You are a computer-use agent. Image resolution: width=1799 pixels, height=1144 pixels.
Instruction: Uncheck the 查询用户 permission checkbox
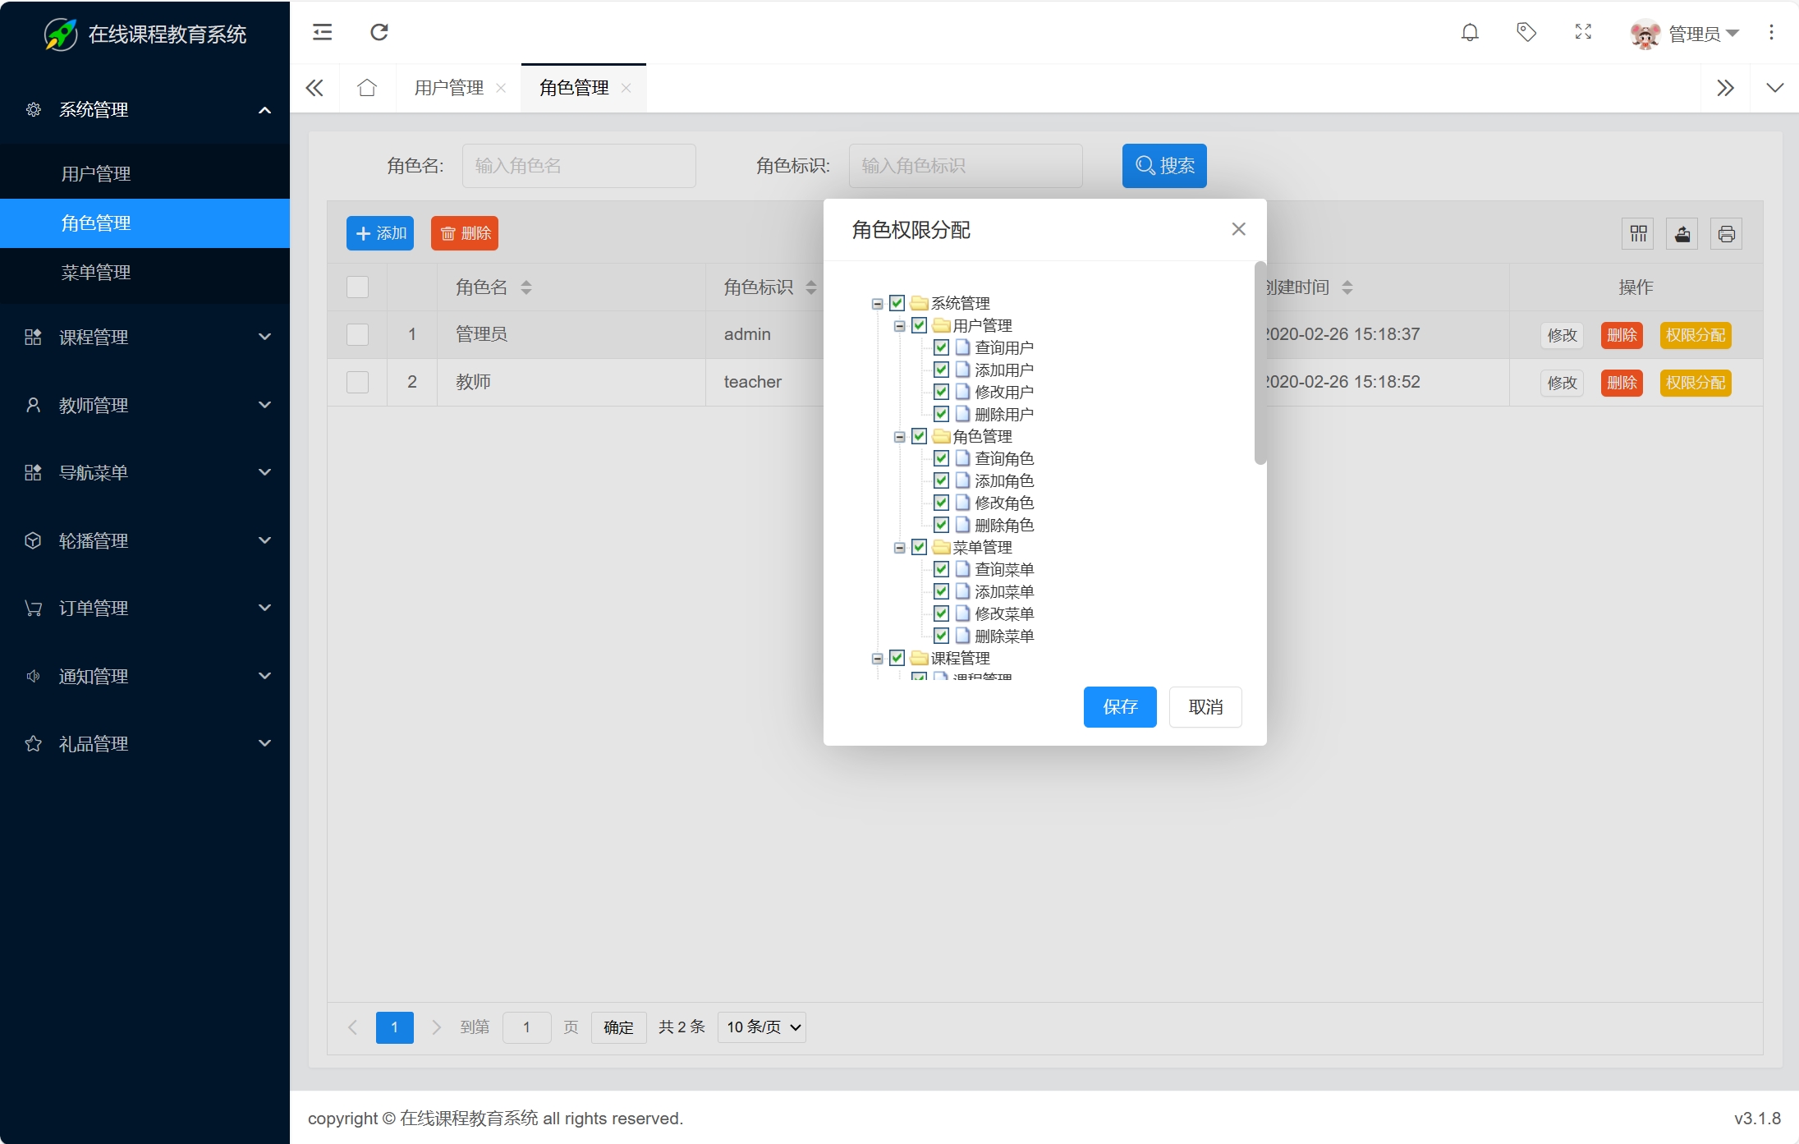coord(941,347)
